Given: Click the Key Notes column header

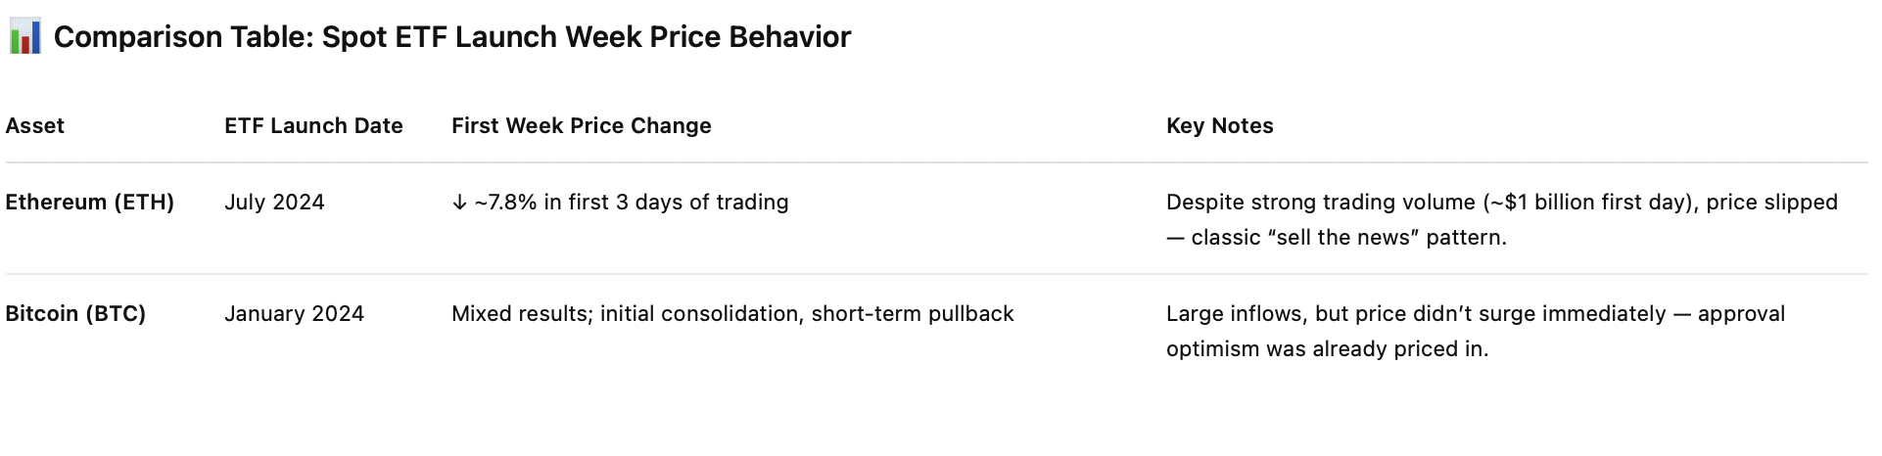Looking at the screenshot, I should point(1219,126).
